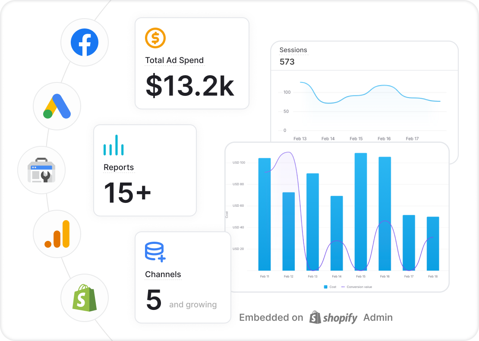Click the Feb 13 cost bar
Viewport: 479px width, 341px height.
(312, 222)
